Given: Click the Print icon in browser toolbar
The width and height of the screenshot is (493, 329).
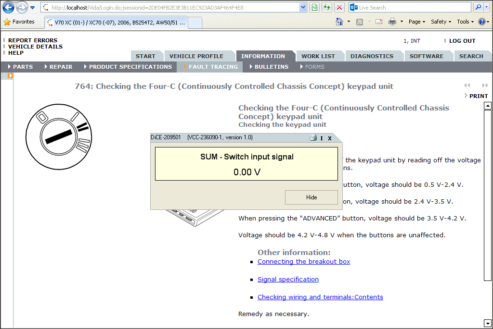Looking at the screenshot, I should (x=392, y=22).
